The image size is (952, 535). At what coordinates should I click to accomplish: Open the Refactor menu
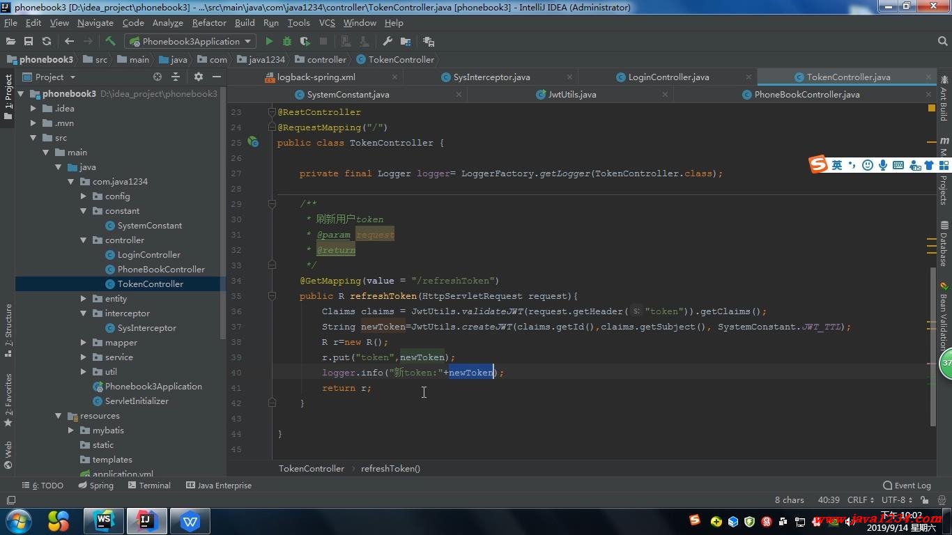pos(209,22)
